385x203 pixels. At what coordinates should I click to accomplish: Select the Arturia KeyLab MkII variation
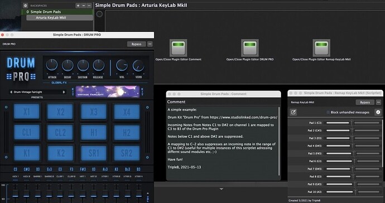[60, 18]
